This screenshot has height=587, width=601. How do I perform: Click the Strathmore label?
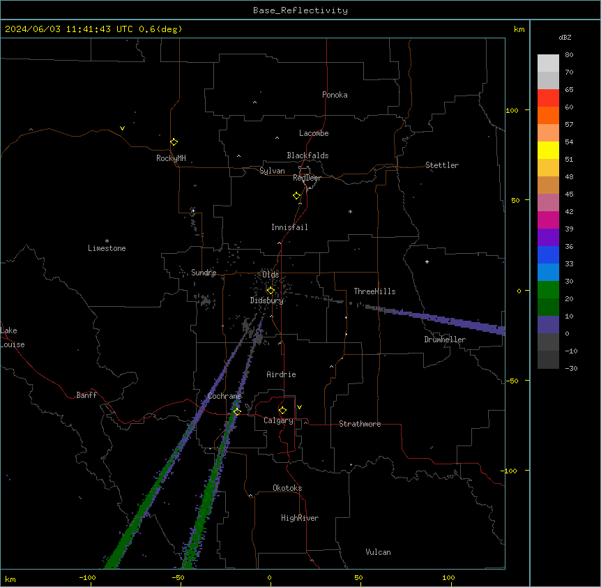pos(360,424)
